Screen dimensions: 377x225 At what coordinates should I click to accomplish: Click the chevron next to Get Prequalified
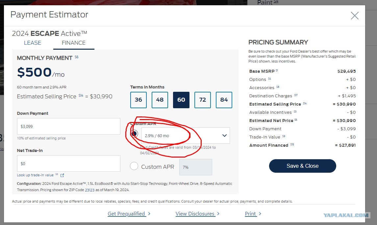point(149,213)
